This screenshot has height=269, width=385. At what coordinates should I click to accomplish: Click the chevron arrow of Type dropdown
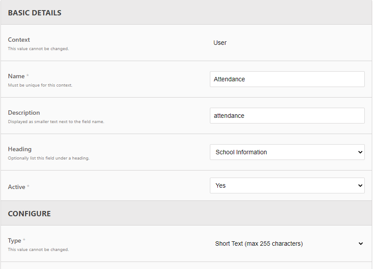click(x=360, y=244)
